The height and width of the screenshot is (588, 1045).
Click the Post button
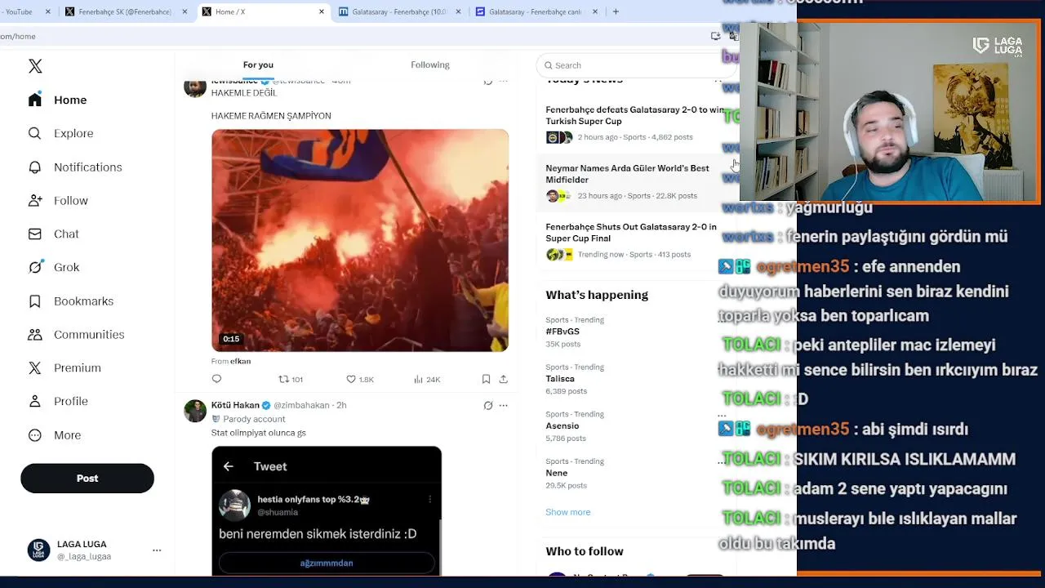pos(87,479)
